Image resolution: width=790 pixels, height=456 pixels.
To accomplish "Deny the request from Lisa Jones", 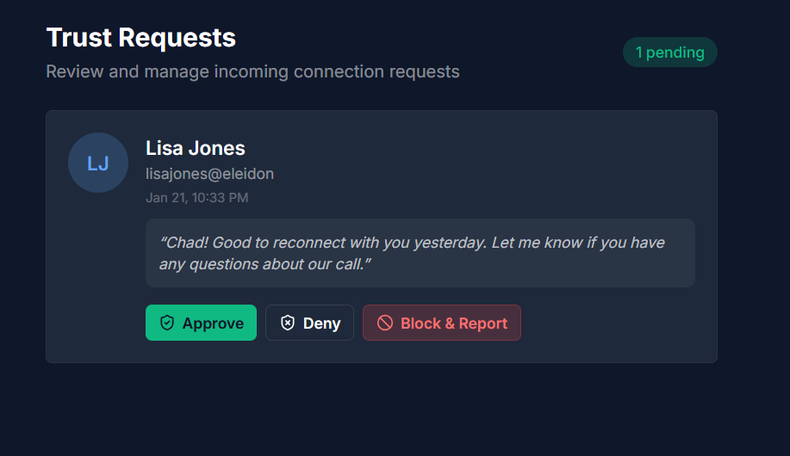I will 309,323.
